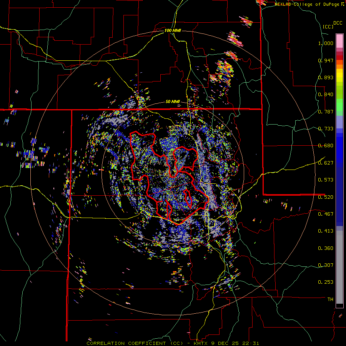Click the 1.000 legend value
346x346 pixels.
(x=326, y=43)
